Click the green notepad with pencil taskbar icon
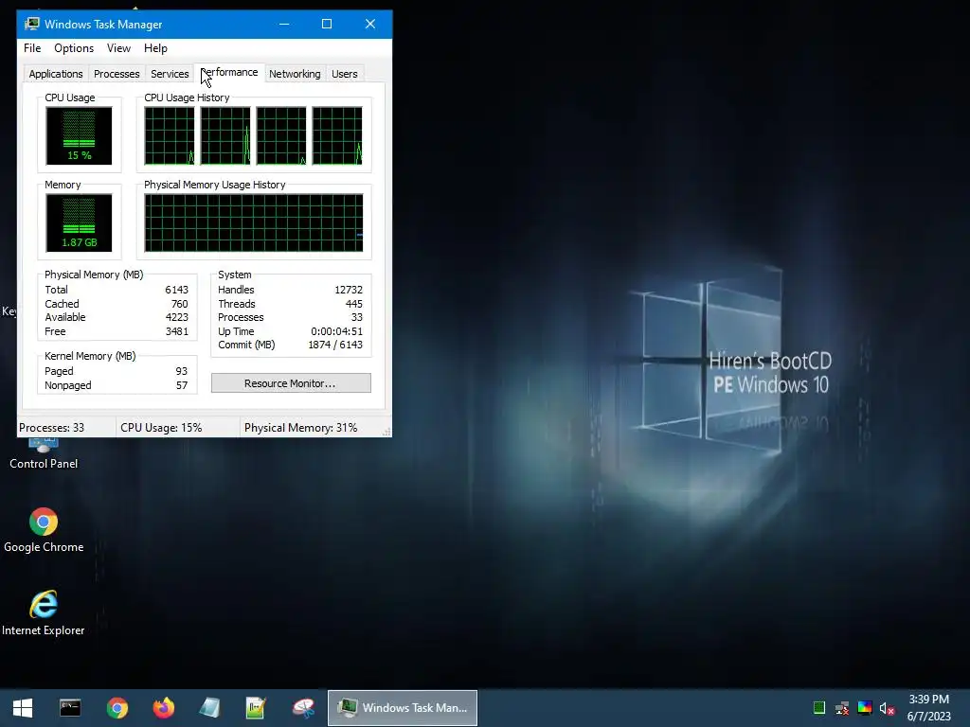This screenshot has width=970, height=727. [256, 708]
